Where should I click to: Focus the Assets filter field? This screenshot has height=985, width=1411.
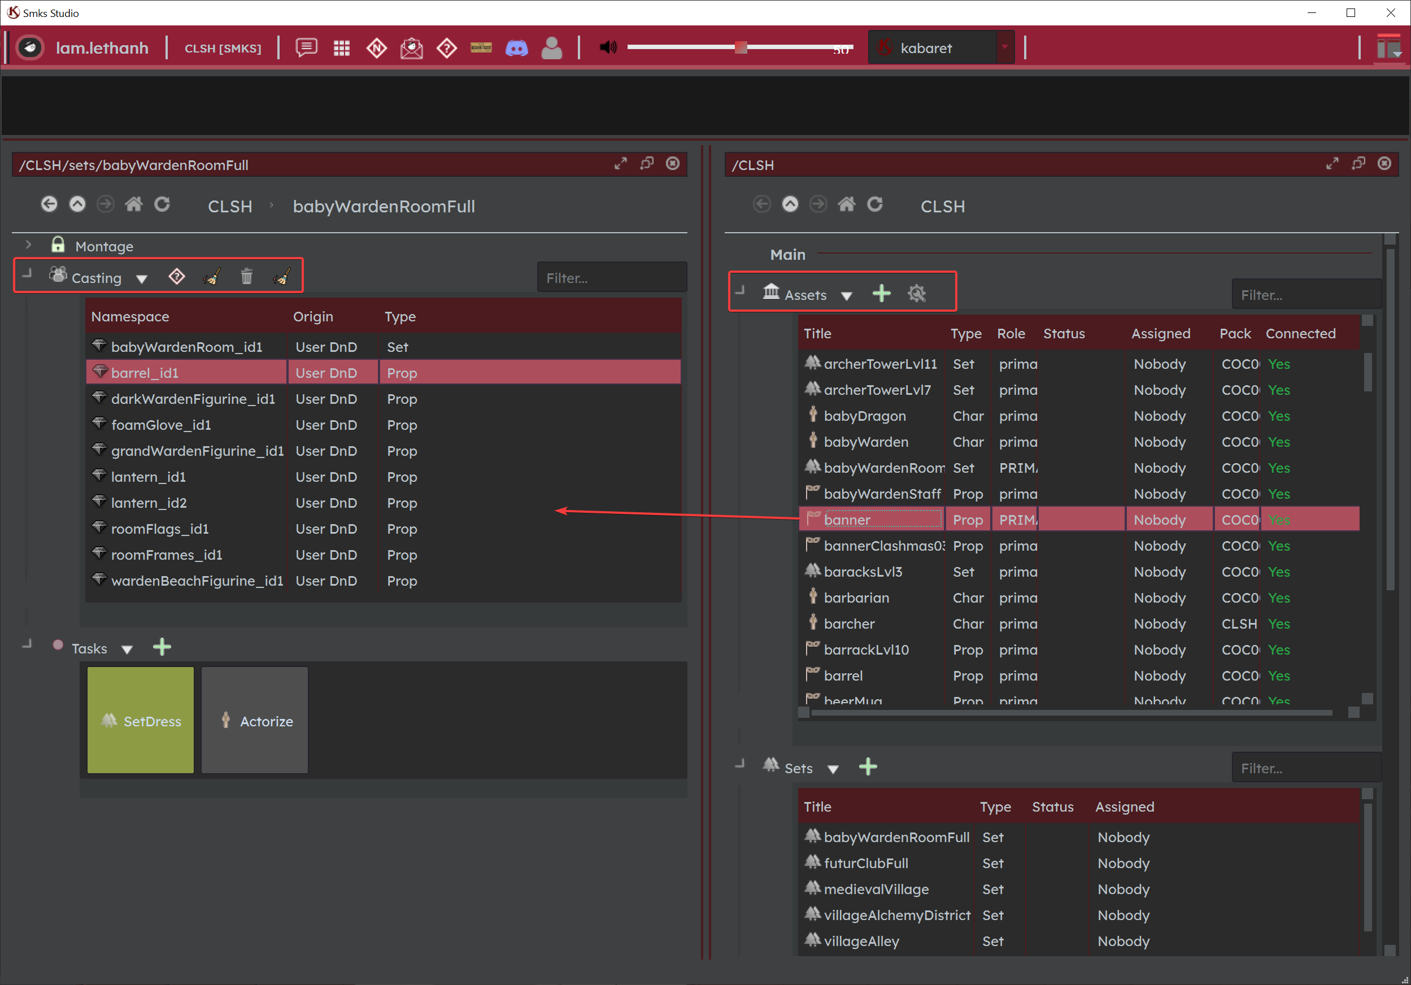1305,295
